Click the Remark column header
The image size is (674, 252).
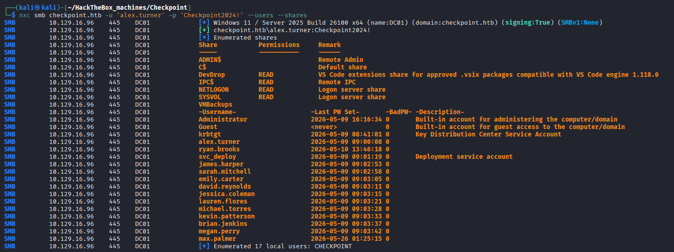(330, 45)
